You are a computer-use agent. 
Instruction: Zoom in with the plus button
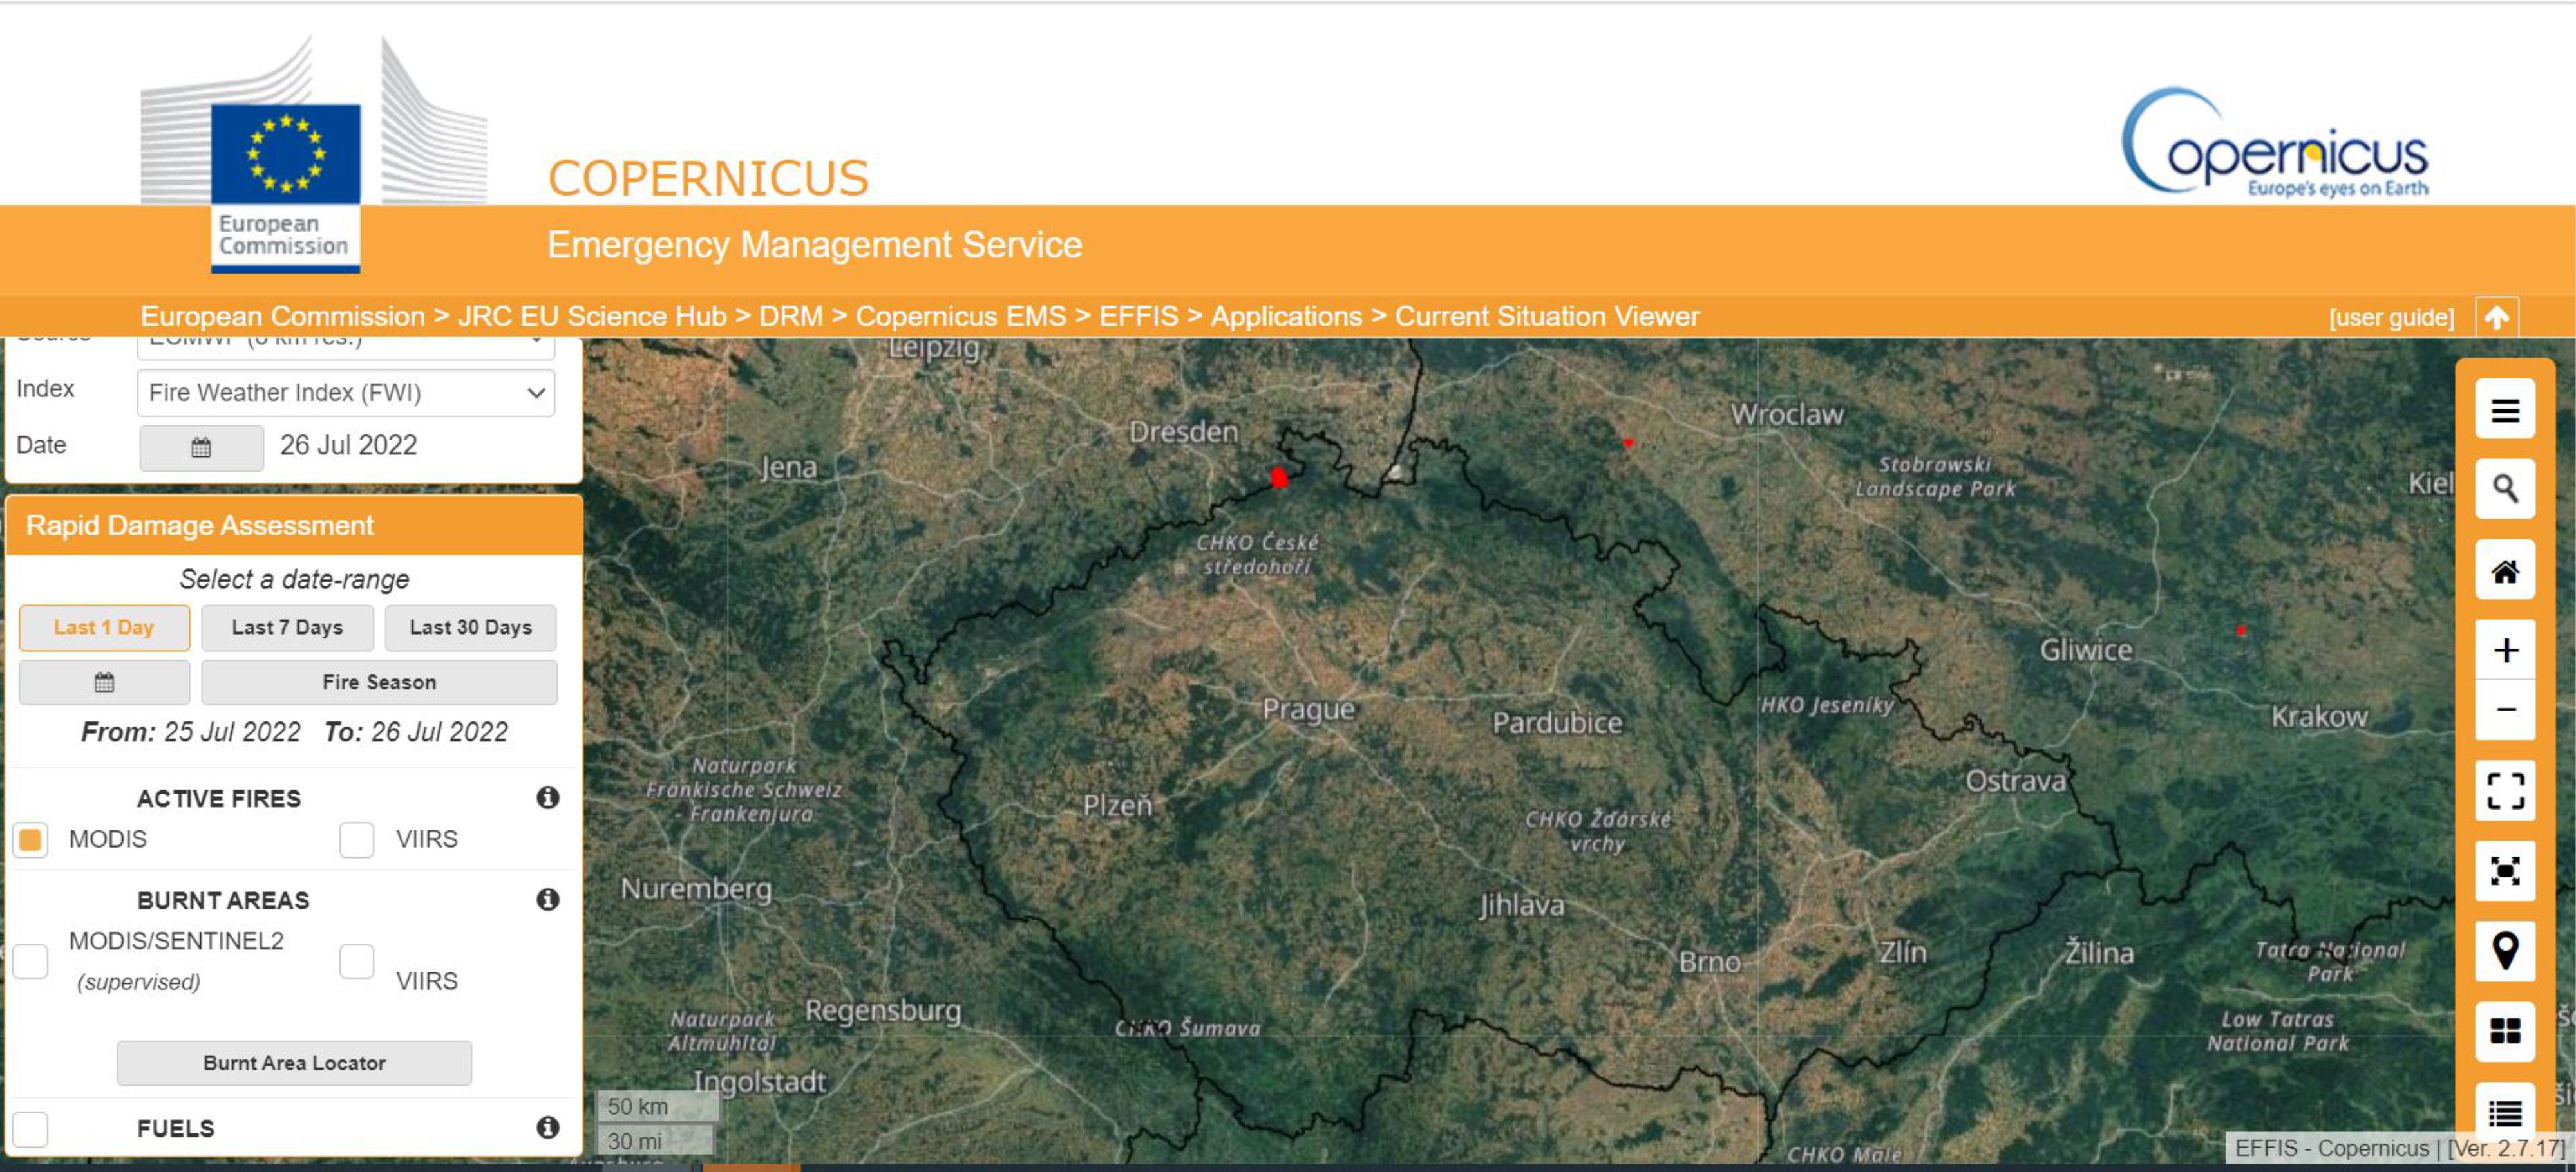(x=2504, y=651)
